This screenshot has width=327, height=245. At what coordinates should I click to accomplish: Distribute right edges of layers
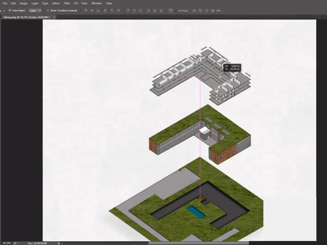coord(161,11)
